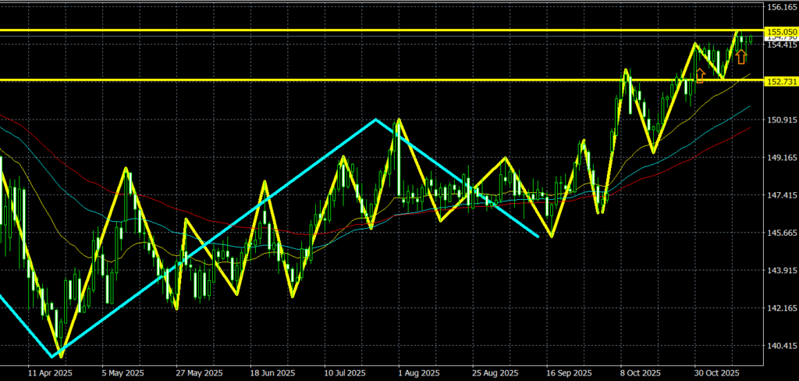Click the 140.415 price scale label
Image resolution: width=799 pixels, height=381 pixels.
[781, 346]
